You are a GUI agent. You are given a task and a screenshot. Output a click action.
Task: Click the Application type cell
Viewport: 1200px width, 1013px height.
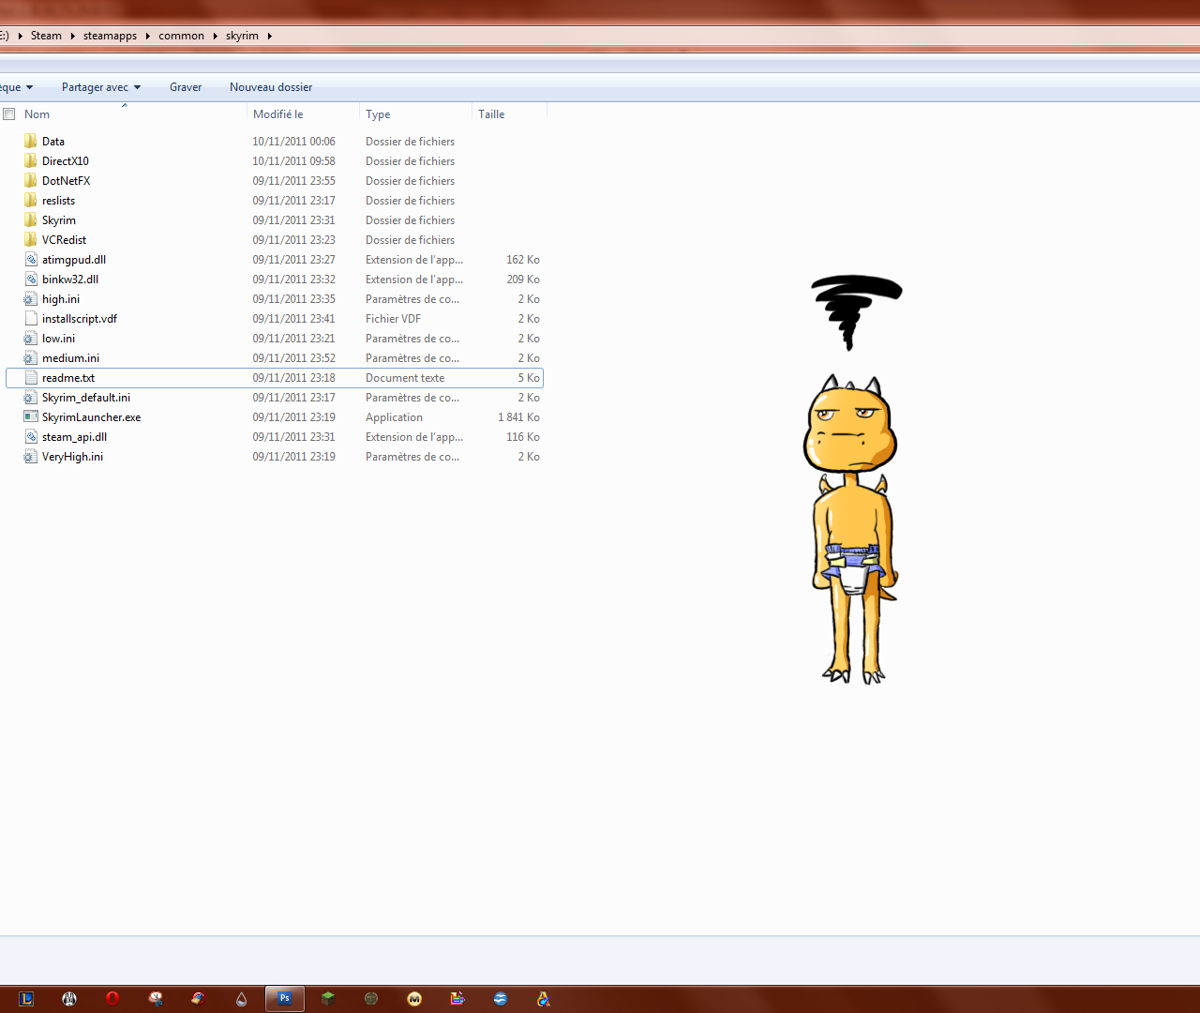(394, 417)
